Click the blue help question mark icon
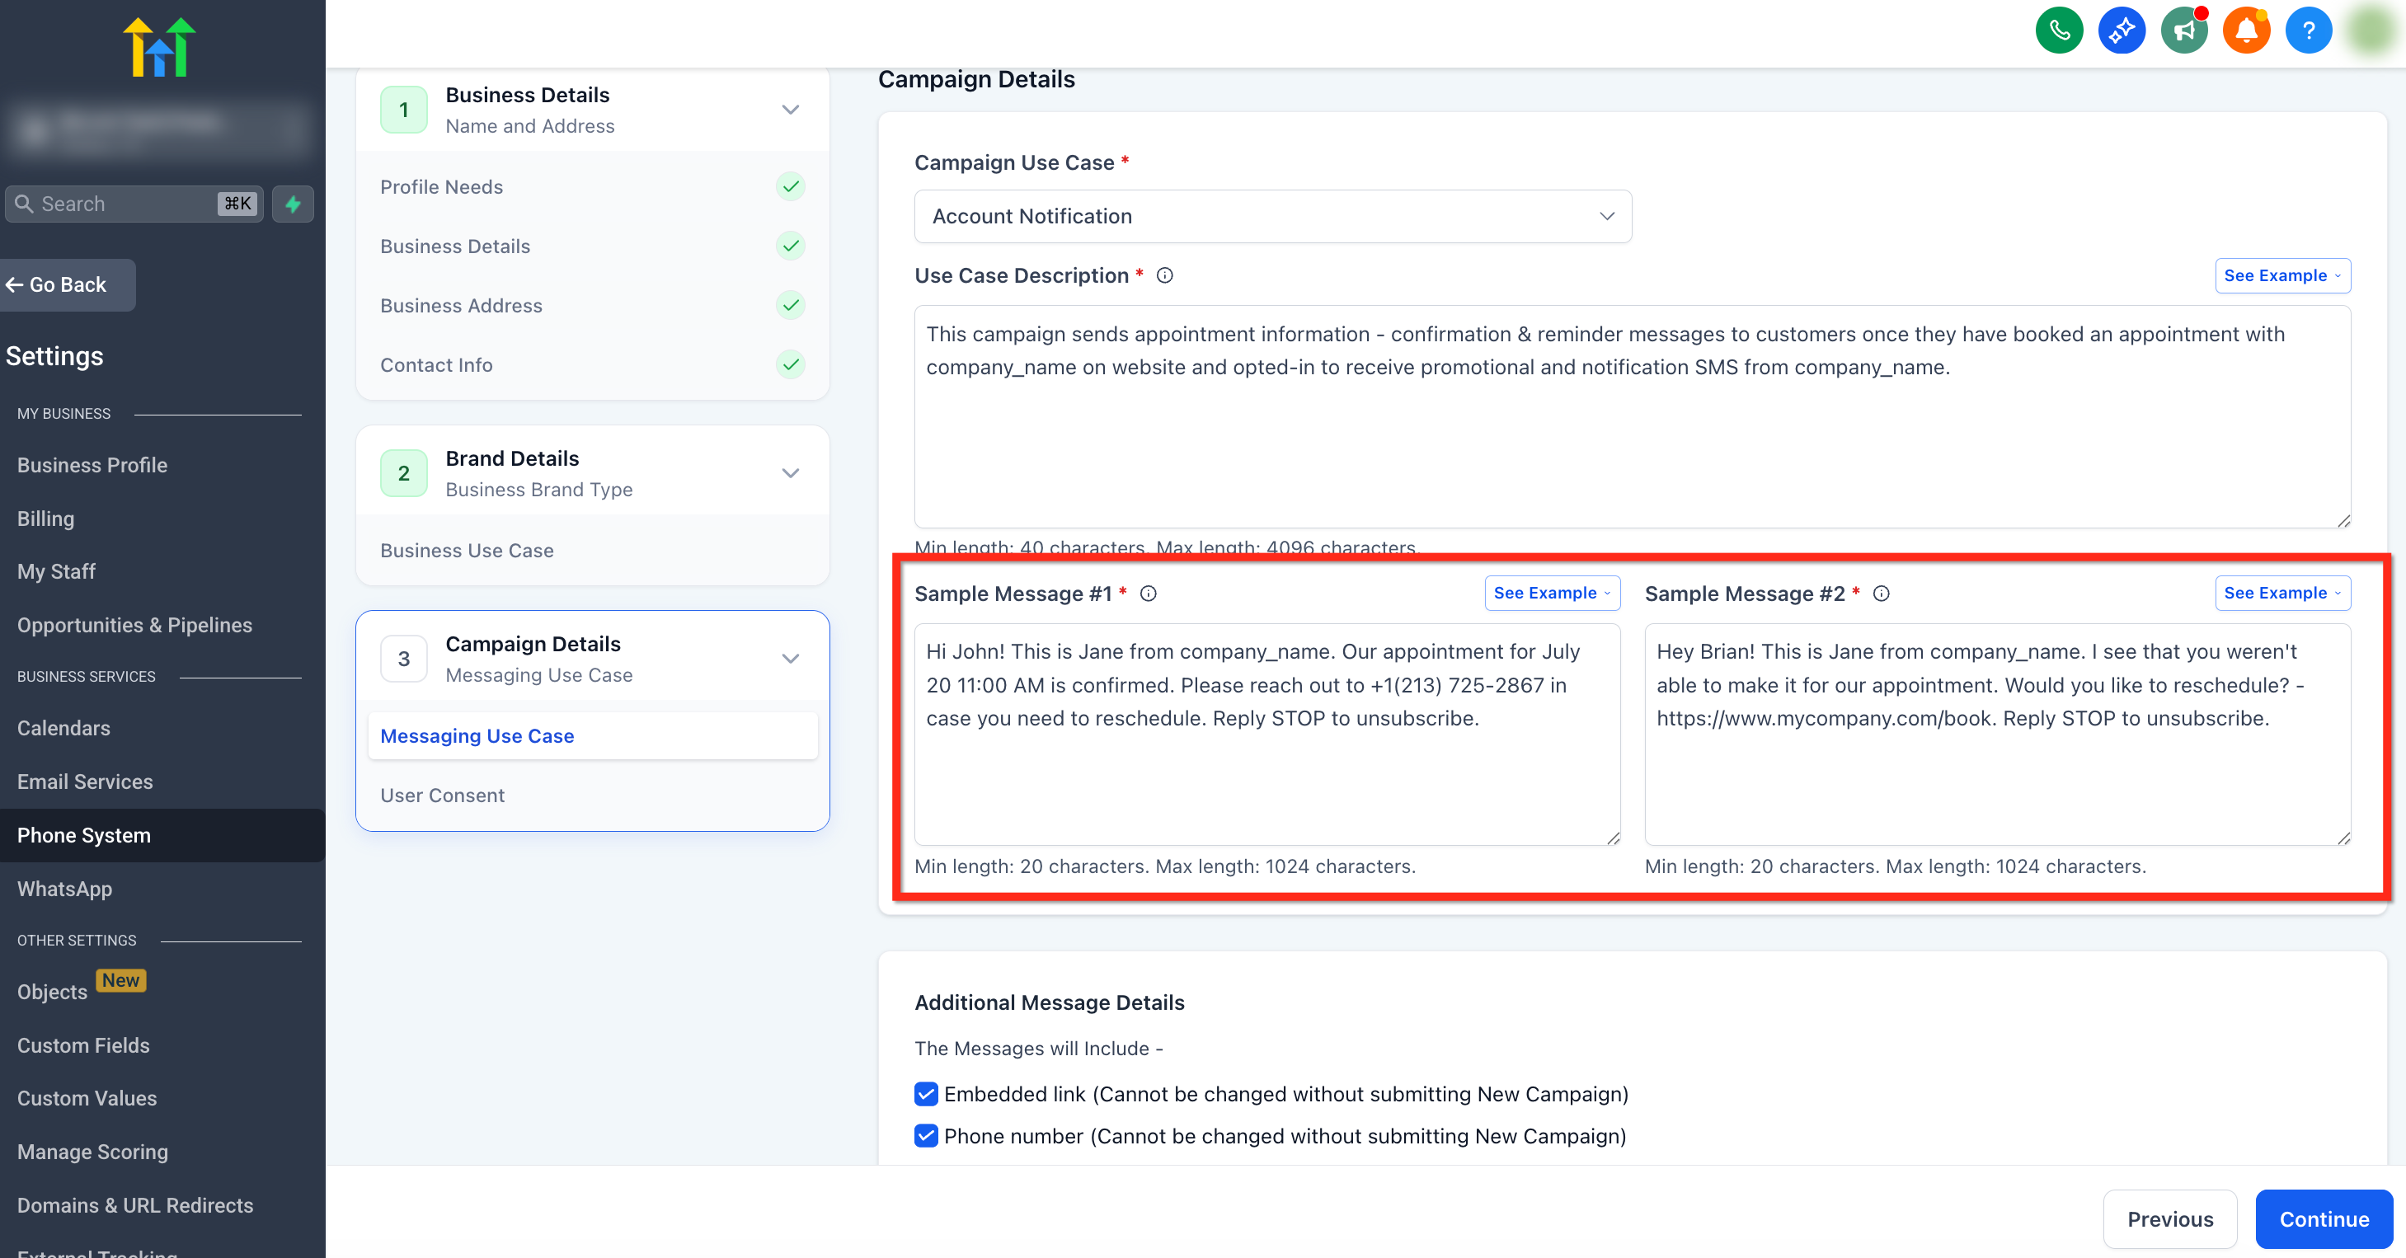The width and height of the screenshot is (2406, 1258). point(2308,31)
